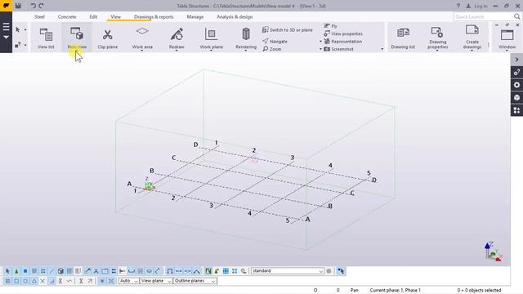523x294 pixels.
Task: Open the Drawing list
Action: (403, 38)
